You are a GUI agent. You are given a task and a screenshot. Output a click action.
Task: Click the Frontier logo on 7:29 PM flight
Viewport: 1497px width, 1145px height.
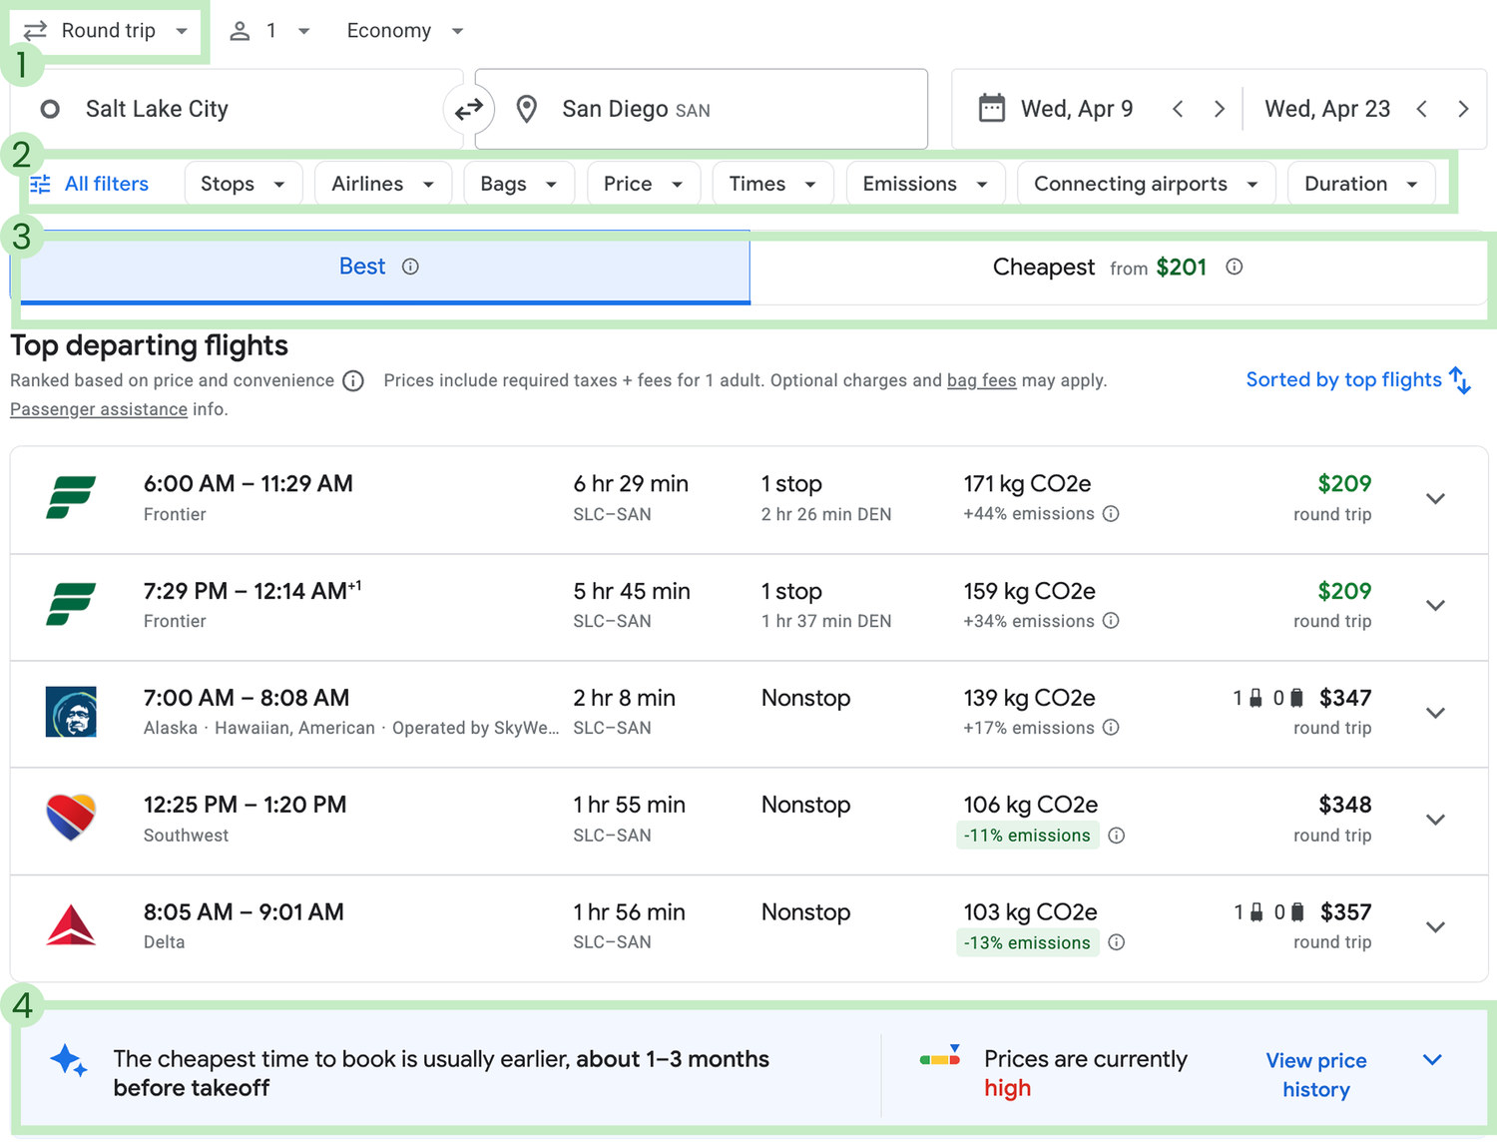(x=71, y=604)
